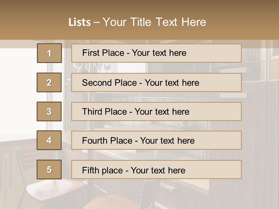The width and height of the screenshot is (279, 209).
Task: Click the Fourth Place text box
Action: pyautogui.click(x=156, y=140)
